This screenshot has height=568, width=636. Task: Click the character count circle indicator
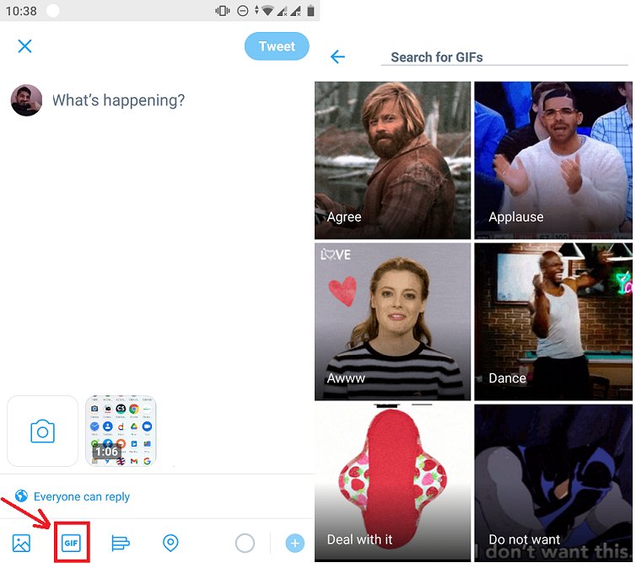[x=245, y=544]
